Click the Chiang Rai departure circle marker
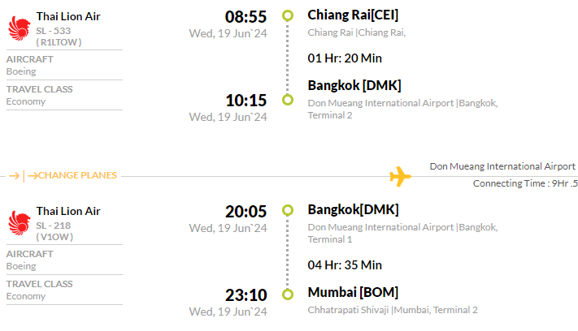 (288, 15)
